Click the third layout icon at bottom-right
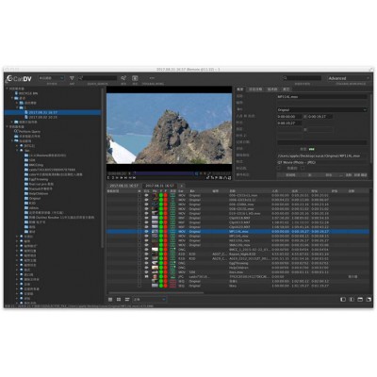The image size is (377, 377). click(x=360, y=300)
